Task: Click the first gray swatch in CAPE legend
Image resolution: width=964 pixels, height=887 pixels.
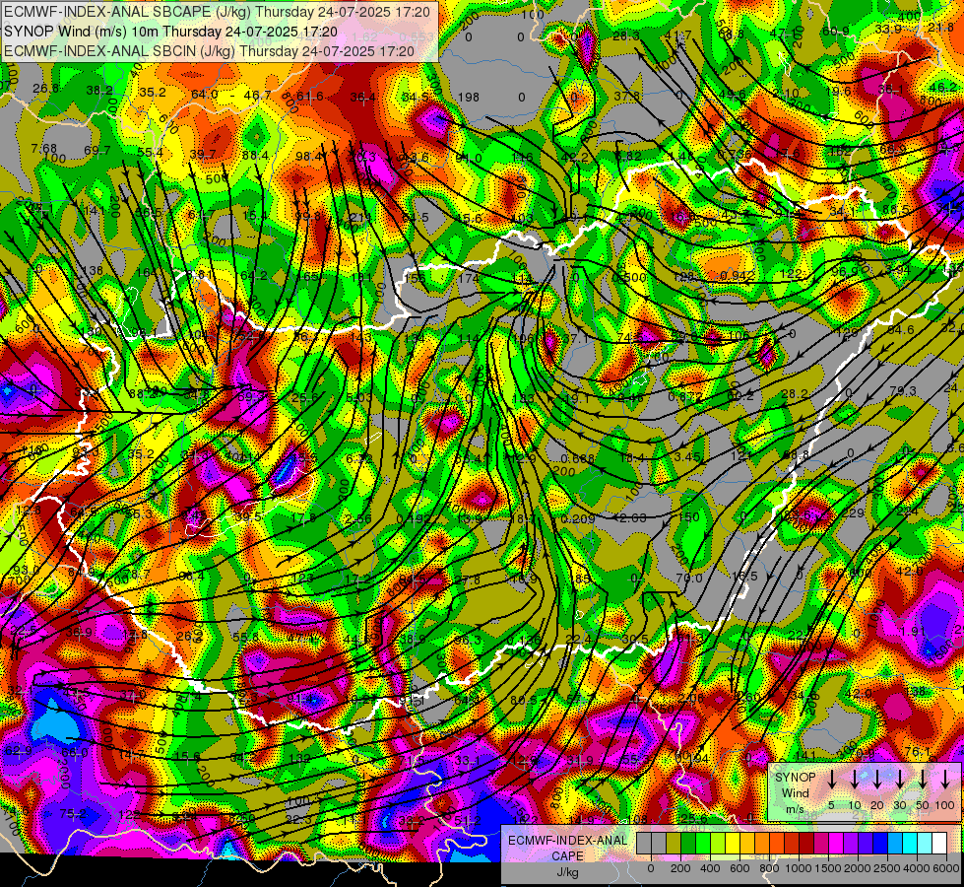Action: click(644, 843)
